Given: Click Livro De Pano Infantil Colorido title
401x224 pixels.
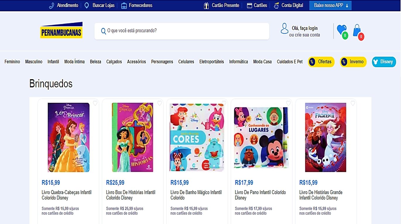Looking at the screenshot, I should point(261,195).
